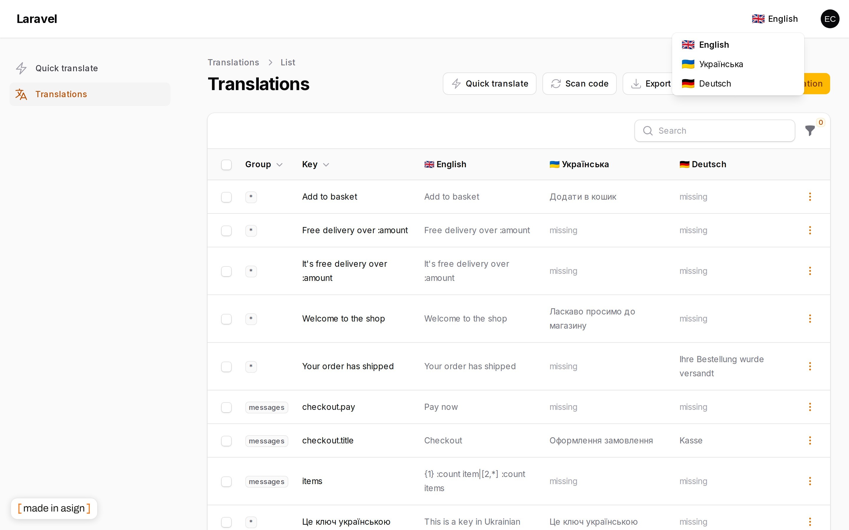Click the Scan code button
Screen dimensions: 849x530
[579, 84]
